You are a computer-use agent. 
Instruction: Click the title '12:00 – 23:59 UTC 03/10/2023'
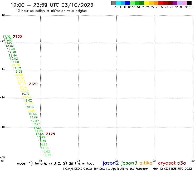pos(52,5)
